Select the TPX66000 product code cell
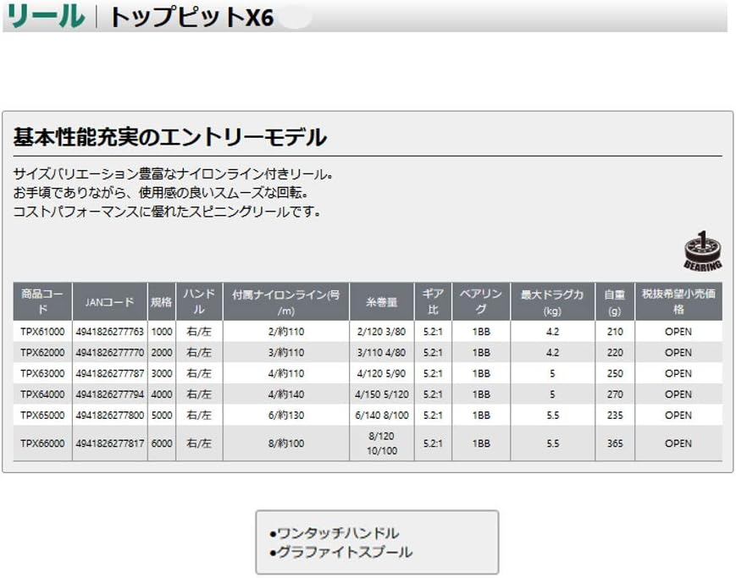Screen dimensions: 736x578 click(42, 443)
